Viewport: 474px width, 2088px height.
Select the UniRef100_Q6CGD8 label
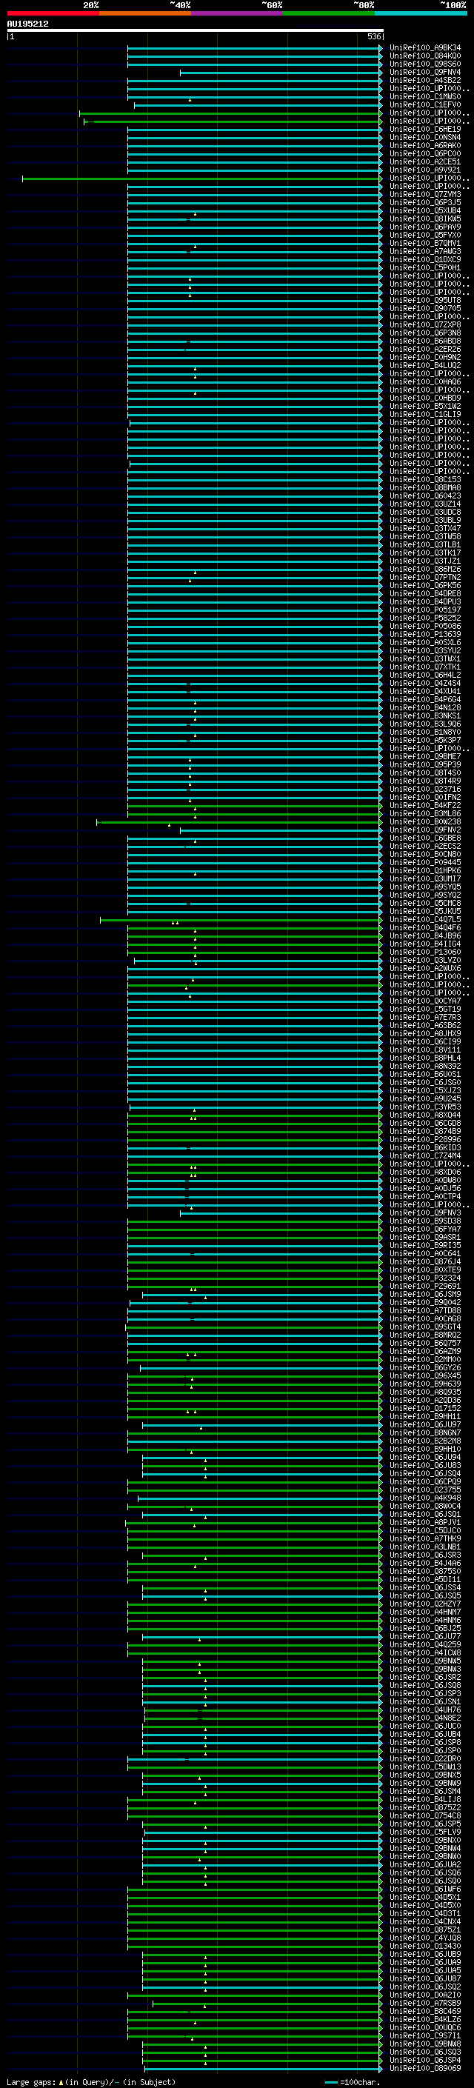tap(424, 1123)
